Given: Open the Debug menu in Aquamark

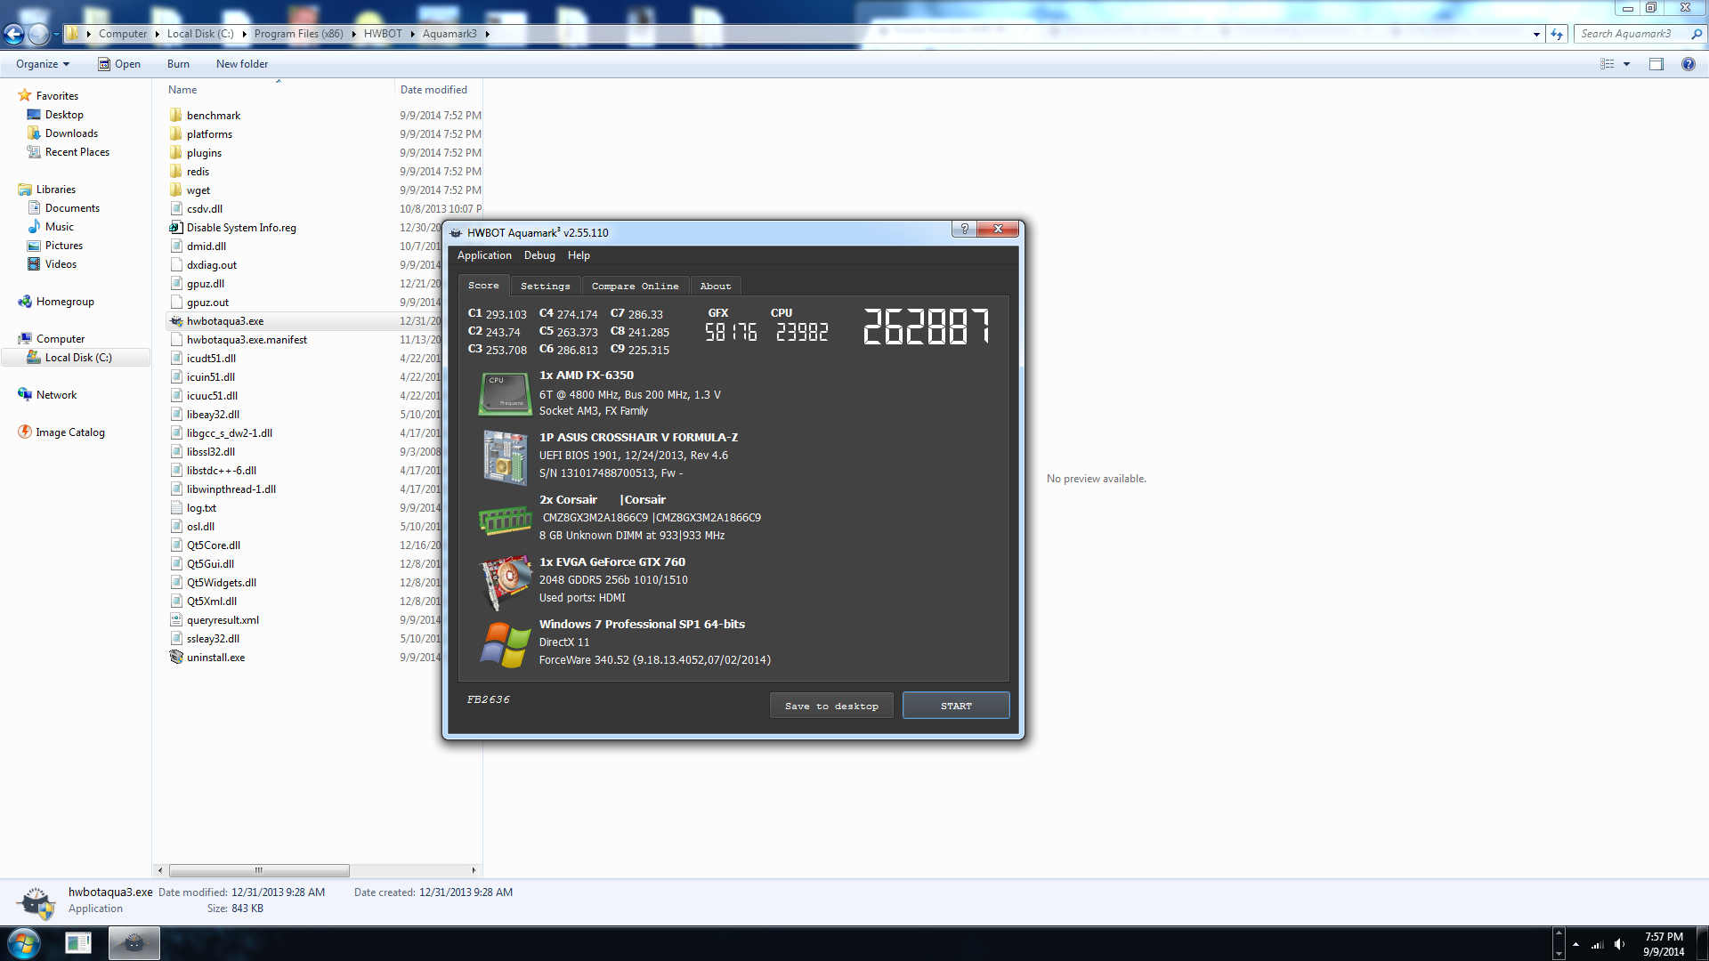Looking at the screenshot, I should [539, 255].
